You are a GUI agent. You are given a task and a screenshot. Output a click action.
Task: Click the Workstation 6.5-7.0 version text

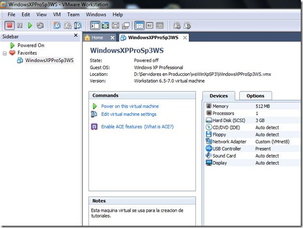[169, 81]
